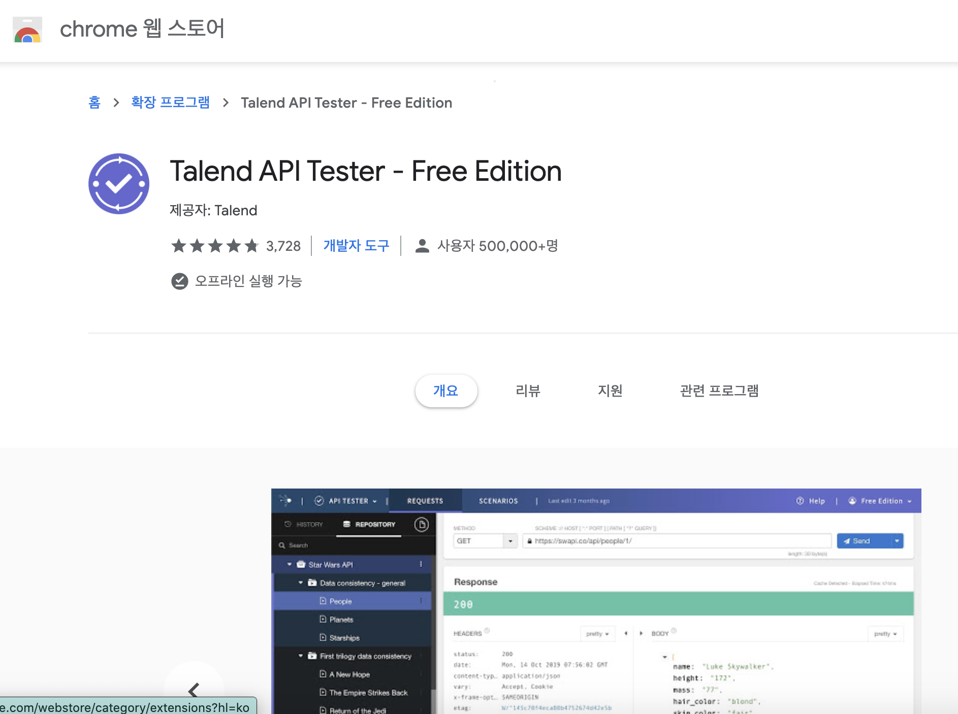
Task: Open the 확장 프로그램 breadcrumb link
Action: click(171, 103)
